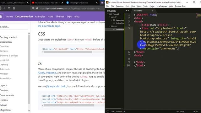Click JS code block horizontal scrollbar
The width and height of the screenshot is (201, 113).
69,105
